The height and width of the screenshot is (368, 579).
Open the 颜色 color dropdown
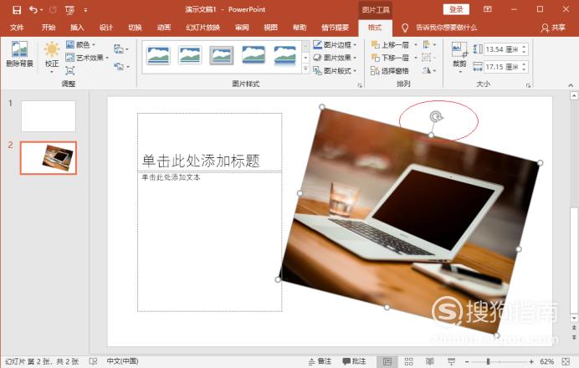click(81, 44)
